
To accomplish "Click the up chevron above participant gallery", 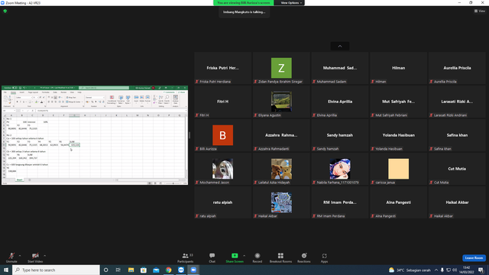I will (340, 46).
